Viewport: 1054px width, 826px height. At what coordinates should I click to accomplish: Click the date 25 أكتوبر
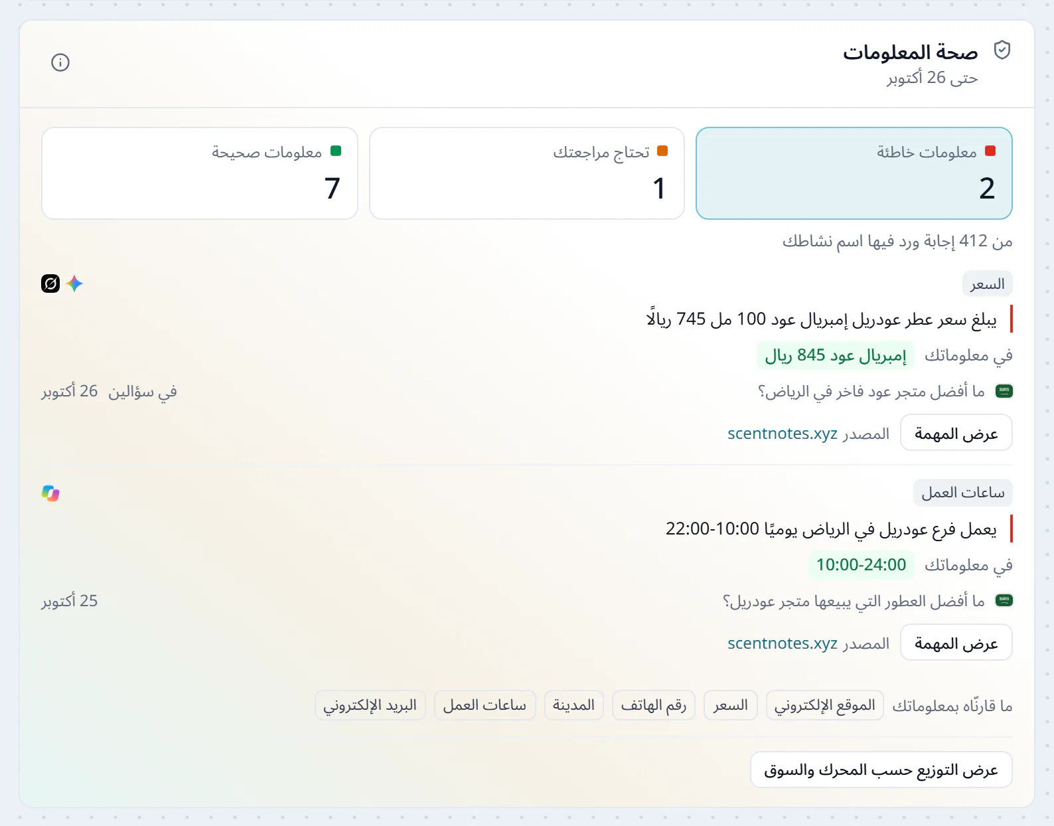pyautogui.click(x=70, y=601)
